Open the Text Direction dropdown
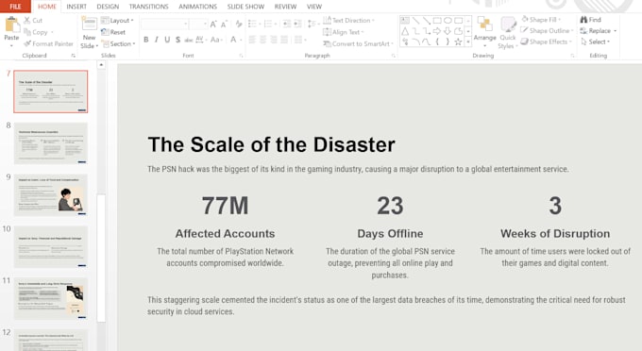 348,20
